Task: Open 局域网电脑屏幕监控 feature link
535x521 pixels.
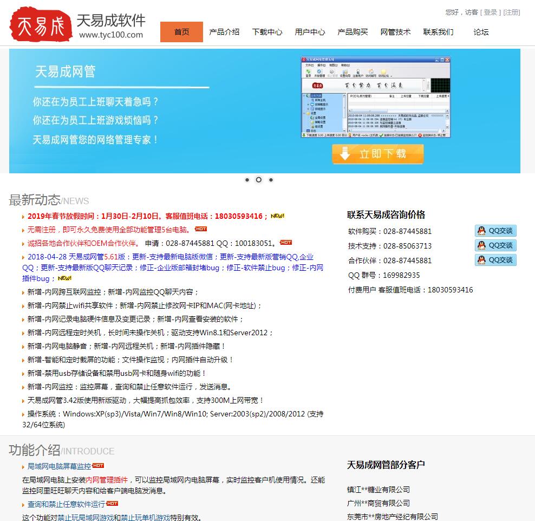Action: [59, 466]
